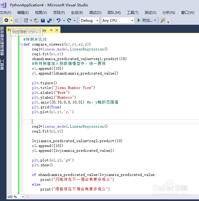Open the 分析(N) menu
Viewport: 199px width, 201px height.
pyautogui.click(x=169, y=13)
